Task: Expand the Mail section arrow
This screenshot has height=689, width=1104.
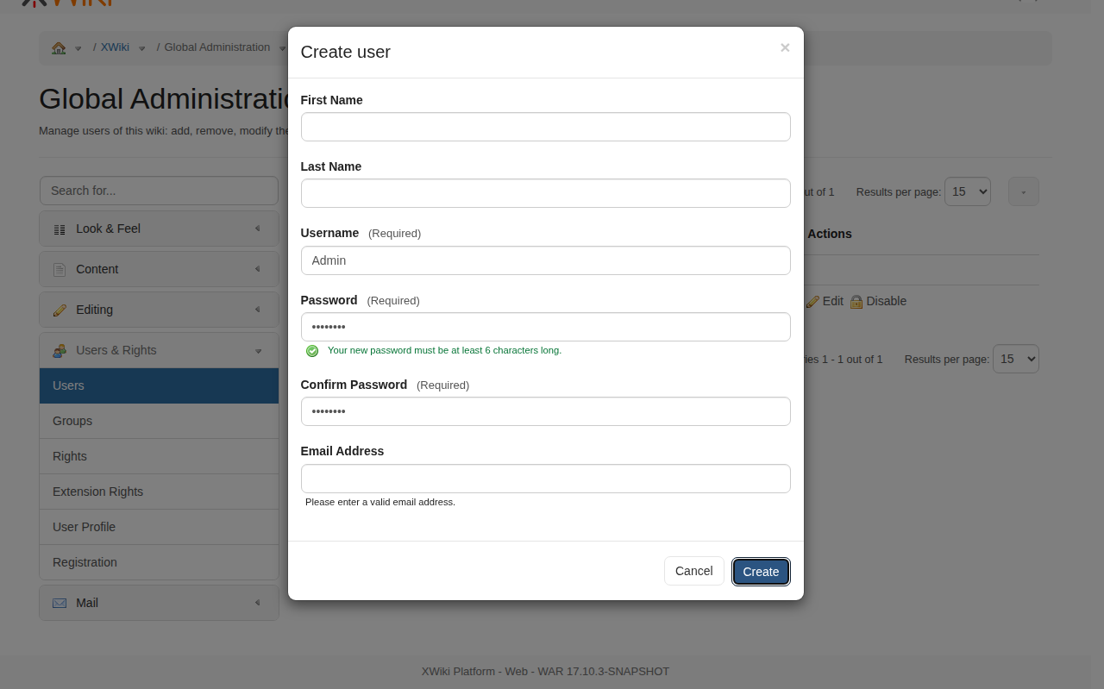Action: click(x=257, y=603)
